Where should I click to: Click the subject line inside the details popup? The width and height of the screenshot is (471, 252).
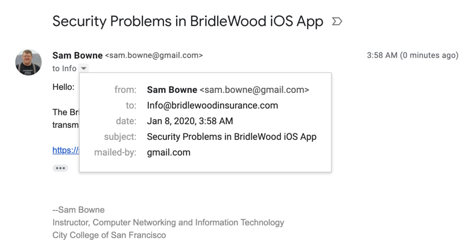click(232, 137)
